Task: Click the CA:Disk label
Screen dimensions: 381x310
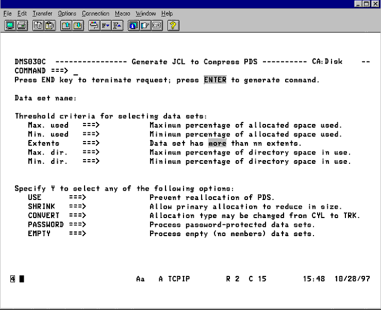Action: [x=327, y=61]
